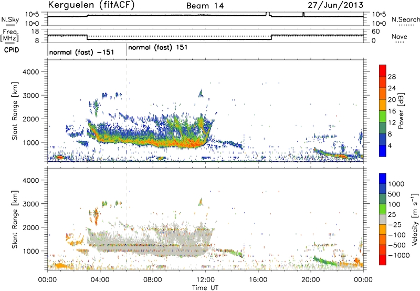420x291 pixels.
Task: Click the 'Velocity [m s-1]' color bar title
Action: [415, 219]
